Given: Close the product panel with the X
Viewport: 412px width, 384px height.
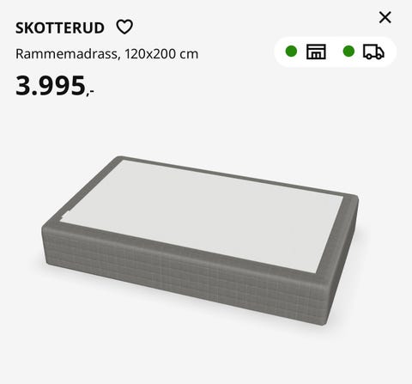Looking at the screenshot, I should click(385, 17).
